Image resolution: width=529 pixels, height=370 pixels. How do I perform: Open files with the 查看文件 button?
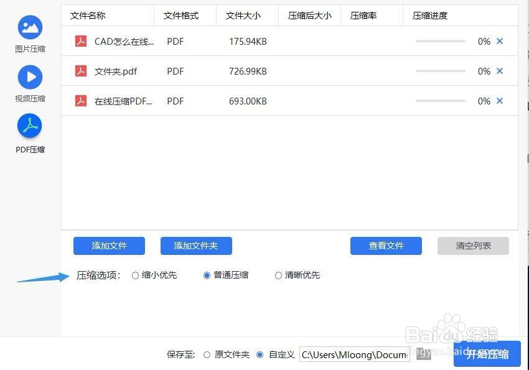point(386,246)
